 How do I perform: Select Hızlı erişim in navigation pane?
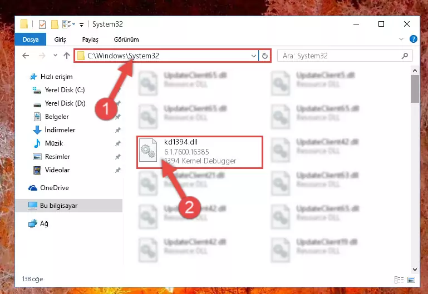(51, 77)
